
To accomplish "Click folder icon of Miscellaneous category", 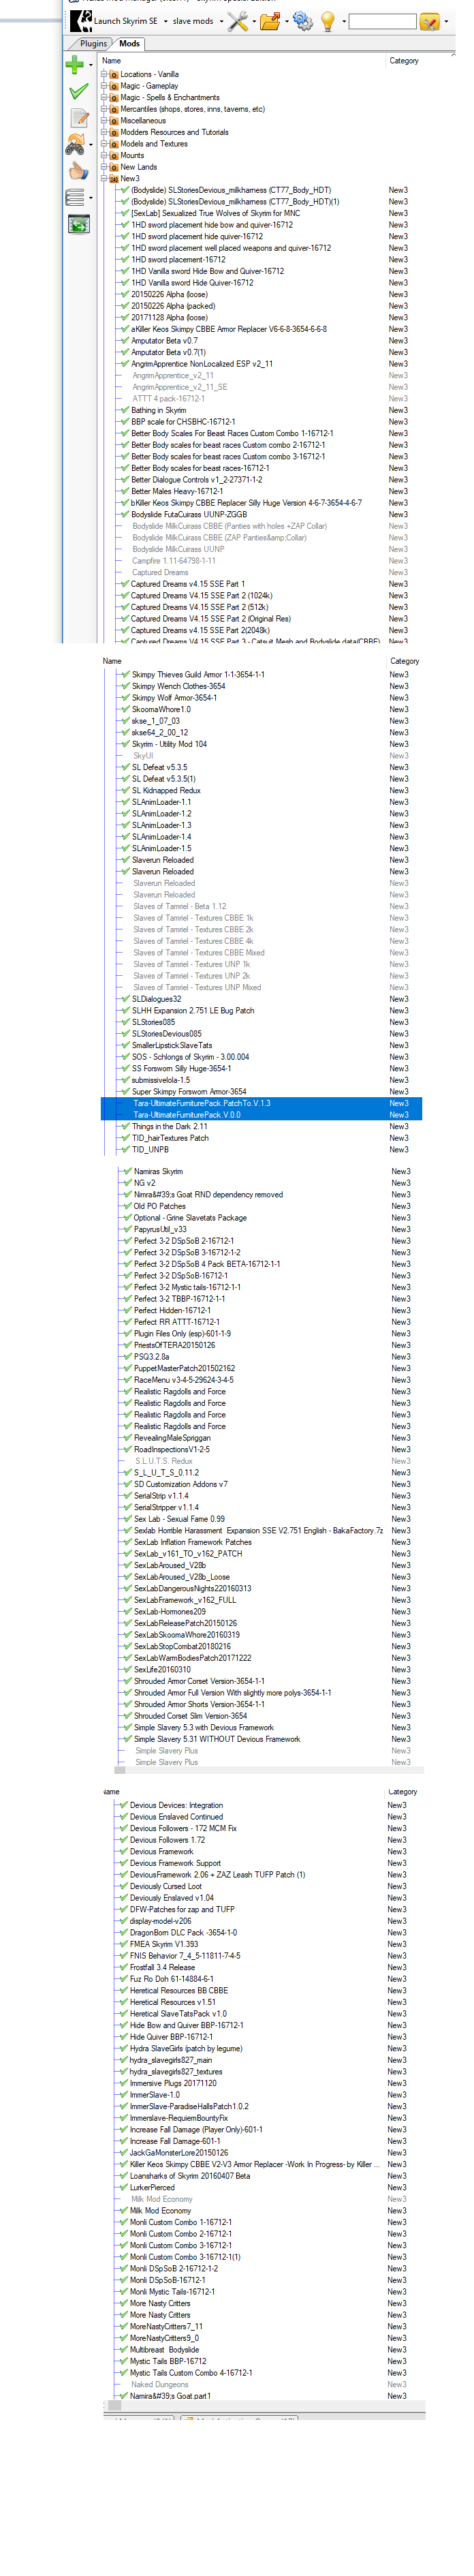I will [114, 121].
